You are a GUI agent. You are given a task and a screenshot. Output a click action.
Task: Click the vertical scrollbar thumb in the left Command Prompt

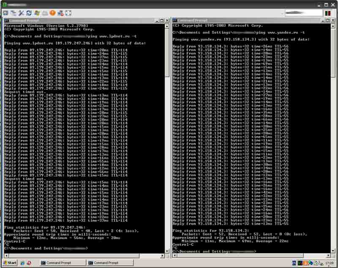click(167, 52)
